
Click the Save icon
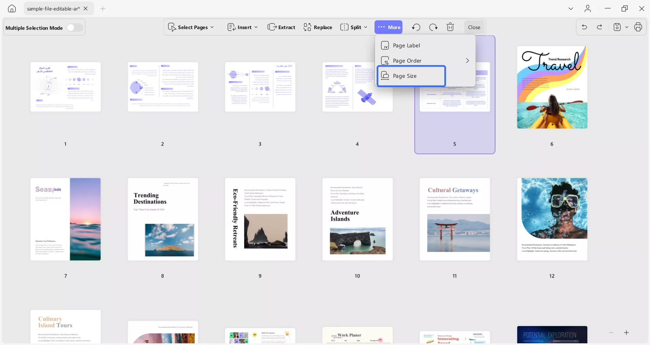[617, 27]
